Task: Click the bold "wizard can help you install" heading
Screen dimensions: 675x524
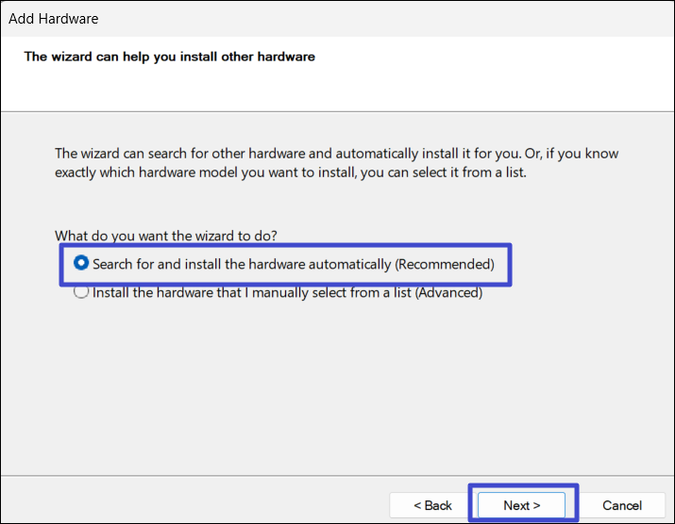Action: (x=170, y=57)
